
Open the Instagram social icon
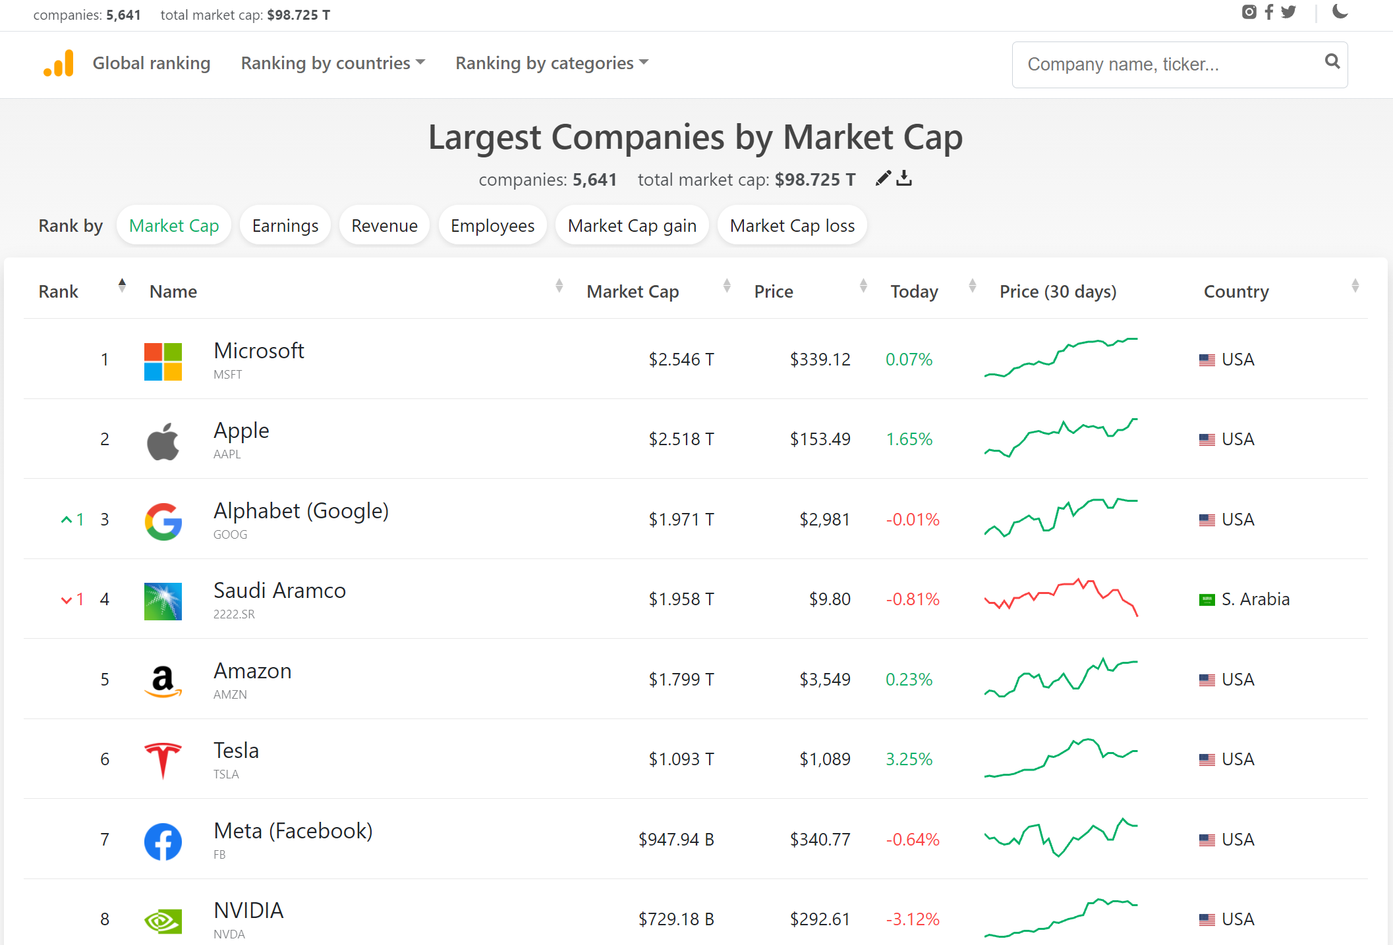click(x=1249, y=12)
